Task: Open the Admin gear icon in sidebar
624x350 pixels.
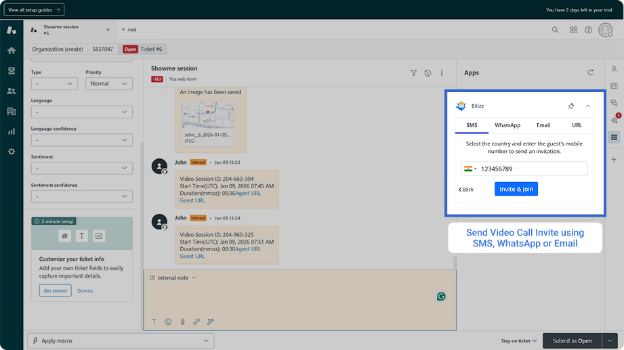Action: point(12,152)
